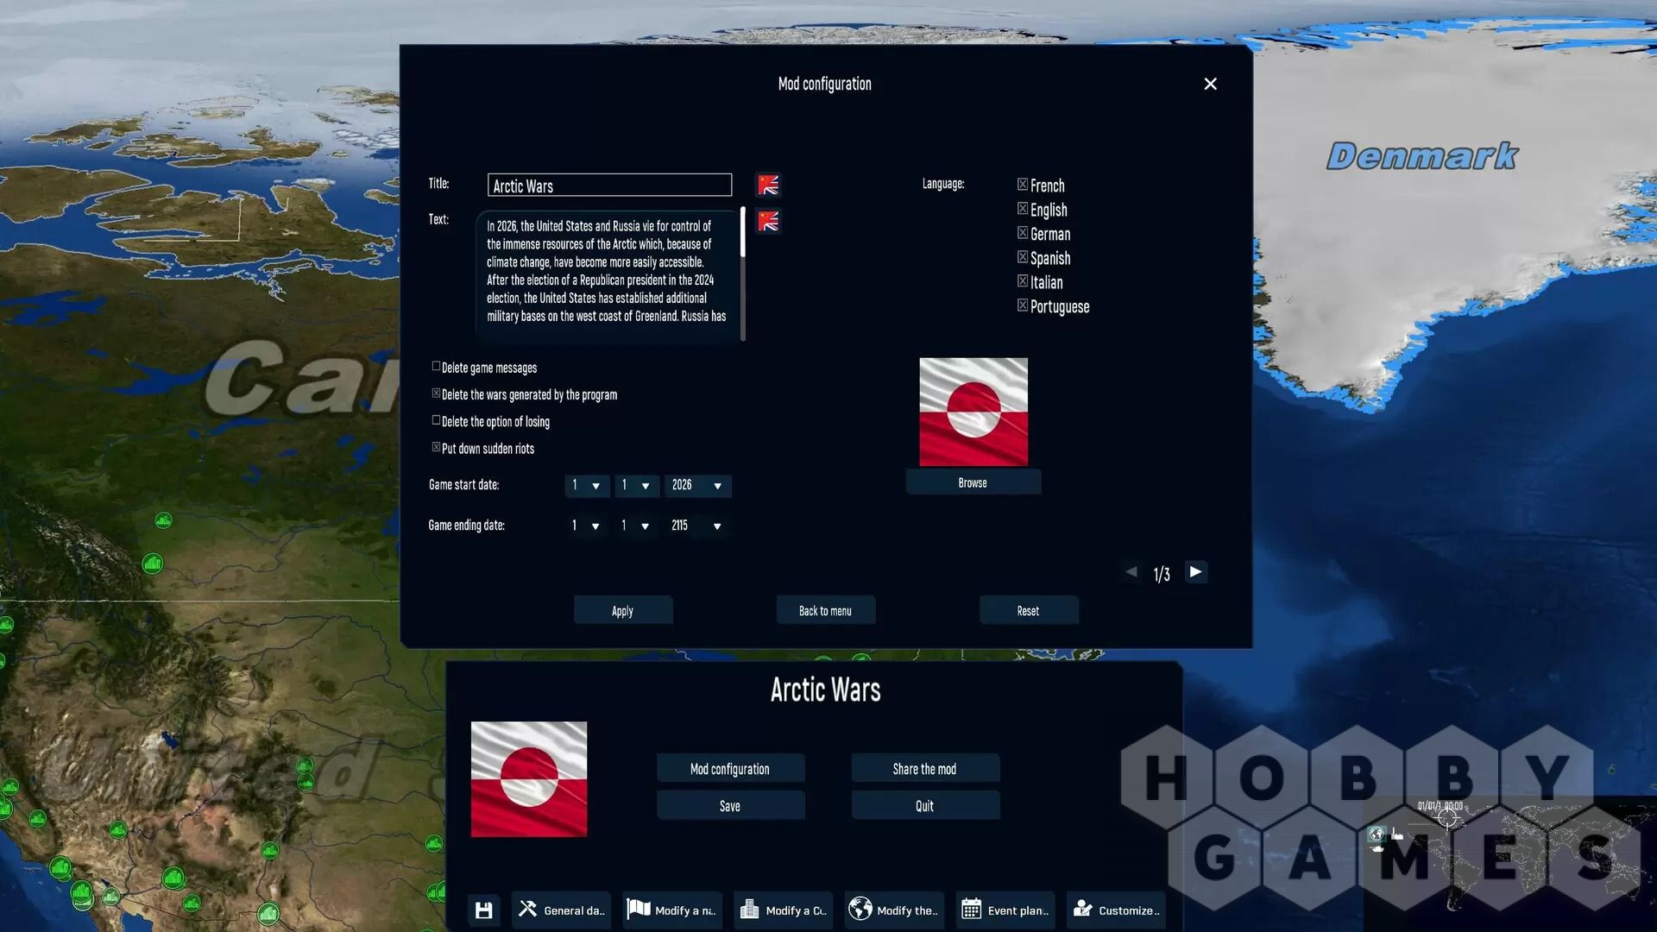Open Customize tab in bottom toolbar
The height and width of the screenshot is (932, 1657).
click(x=1116, y=910)
